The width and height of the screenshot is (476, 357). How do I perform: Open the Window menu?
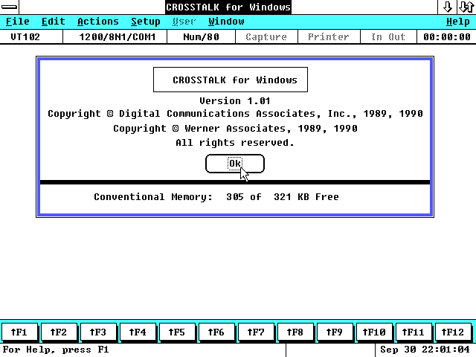pos(226,22)
